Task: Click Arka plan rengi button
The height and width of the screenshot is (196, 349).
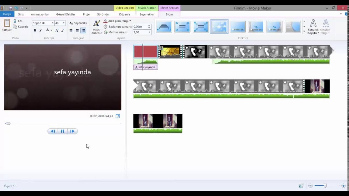Action: click(x=117, y=21)
